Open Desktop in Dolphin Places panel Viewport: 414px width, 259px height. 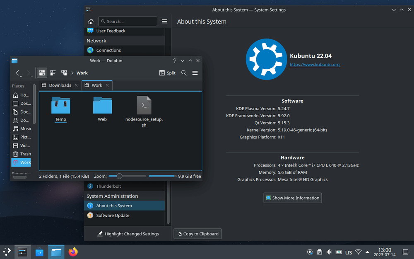22,104
